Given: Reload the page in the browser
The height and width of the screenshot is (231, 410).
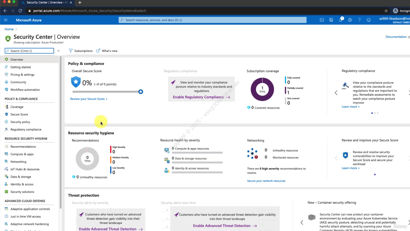Looking at the screenshot, I should click(x=20, y=11).
